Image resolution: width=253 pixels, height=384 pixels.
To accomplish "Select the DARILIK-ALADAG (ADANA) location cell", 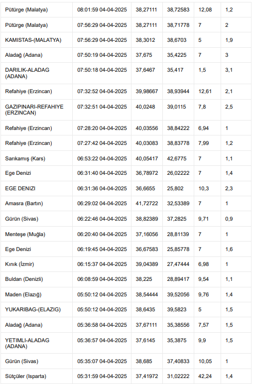I will tap(36, 73).
